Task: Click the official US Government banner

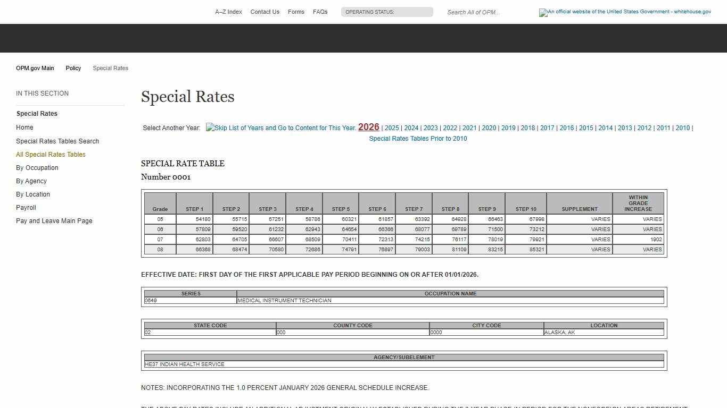Action: (625, 12)
